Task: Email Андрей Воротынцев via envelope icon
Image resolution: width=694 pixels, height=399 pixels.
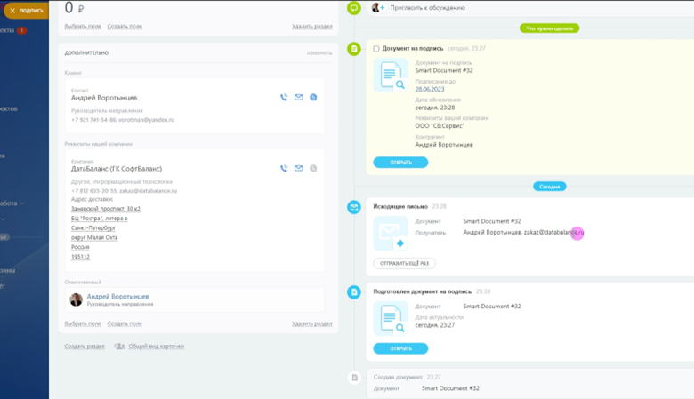Action: click(x=299, y=97)
